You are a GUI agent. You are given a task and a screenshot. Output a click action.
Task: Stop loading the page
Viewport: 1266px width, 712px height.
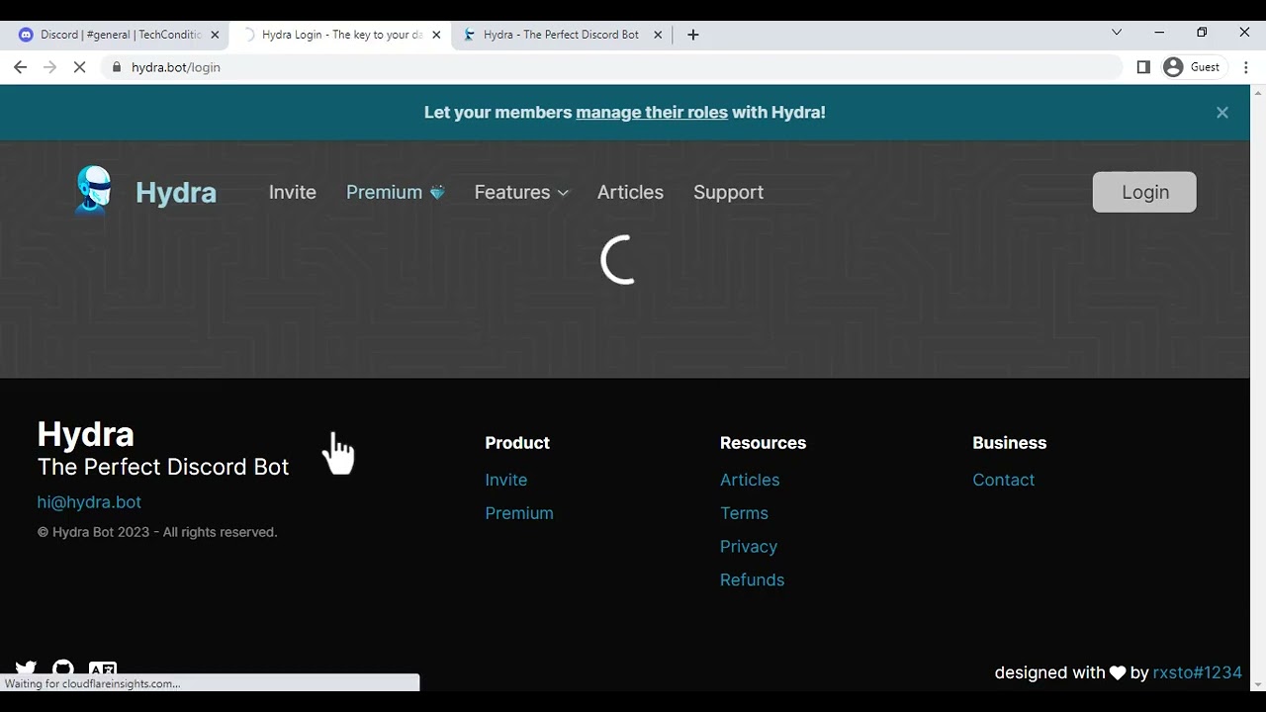click(x=81, y=67)
